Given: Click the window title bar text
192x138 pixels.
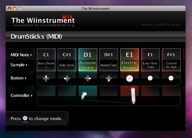Looking at the screenshot, I should [x=95, y=9].
